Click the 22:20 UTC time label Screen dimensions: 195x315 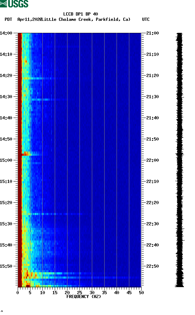click(x=153, y=203)
